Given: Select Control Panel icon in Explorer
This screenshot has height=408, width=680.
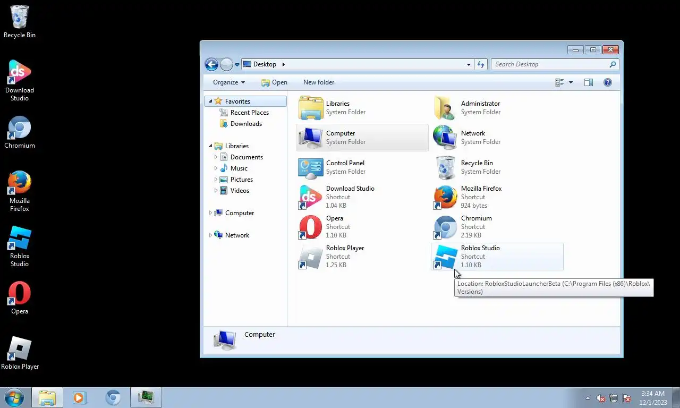Looking at the screenshot, I should coord(311,167).
